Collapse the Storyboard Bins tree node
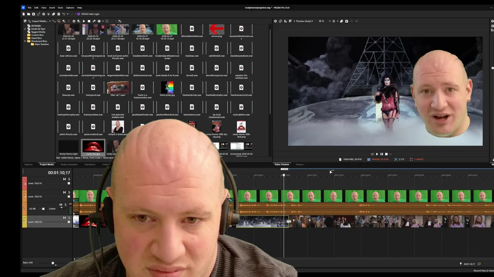The width and height of the screenshot is (494, 277). pyautogui.click(x=25, y=41)
